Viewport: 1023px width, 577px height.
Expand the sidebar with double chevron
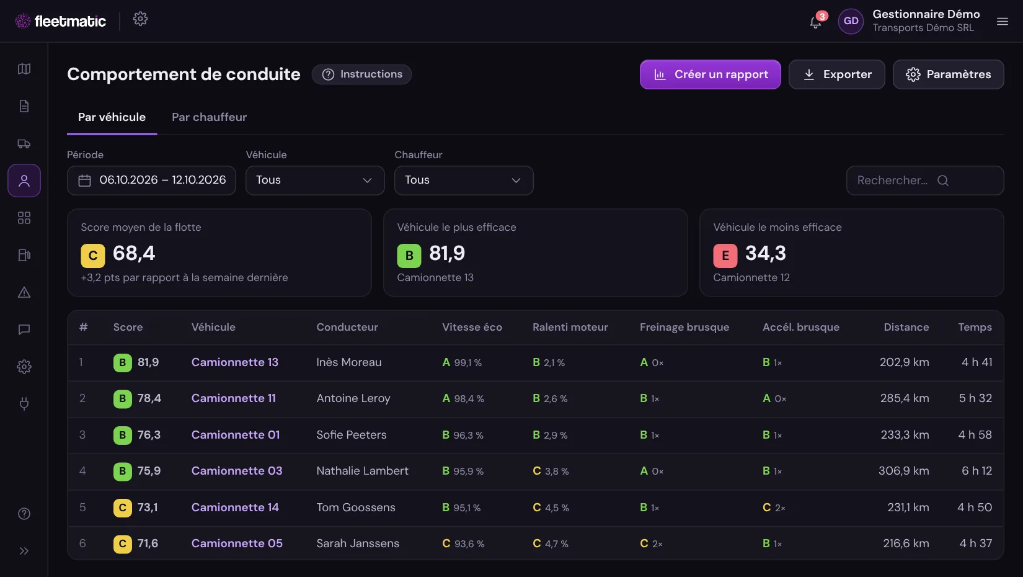(24, 551)
